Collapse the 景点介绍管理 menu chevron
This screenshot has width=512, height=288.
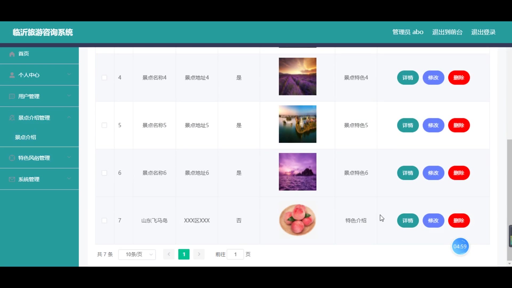69,117
